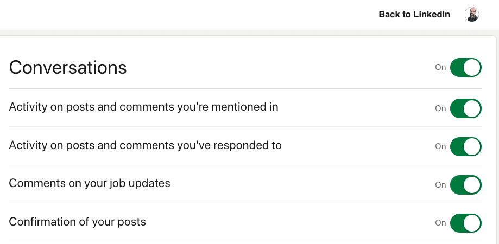Click the Conversations section heading
Screen dimensions: 499x244
(x=68, y=68)
